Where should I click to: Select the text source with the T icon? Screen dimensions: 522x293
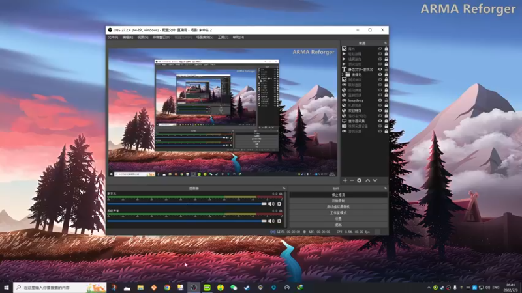pos(345,70)
